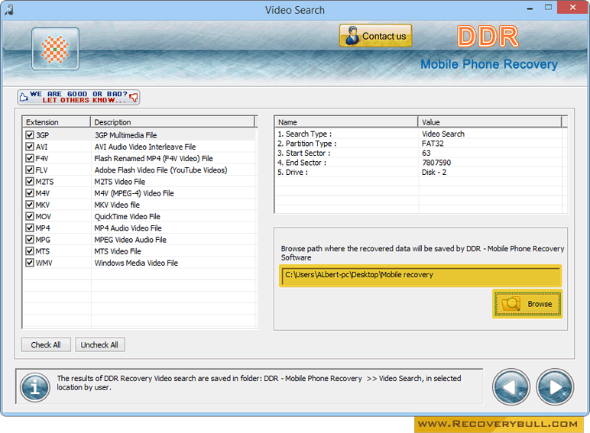This screenshot has width=590, height=433.
Task: Click the Value column header
Action: 490,122
